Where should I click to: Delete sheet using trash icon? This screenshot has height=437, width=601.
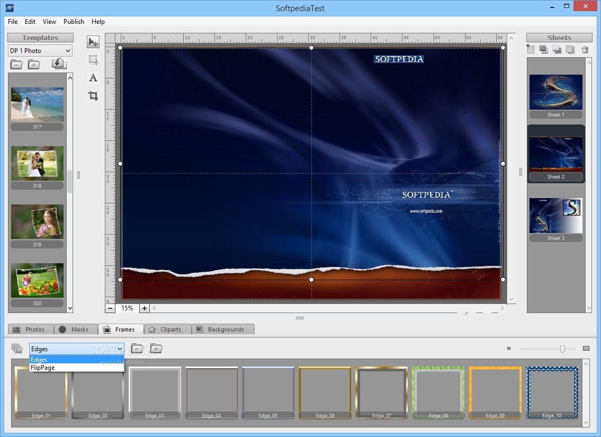point(585,49)
